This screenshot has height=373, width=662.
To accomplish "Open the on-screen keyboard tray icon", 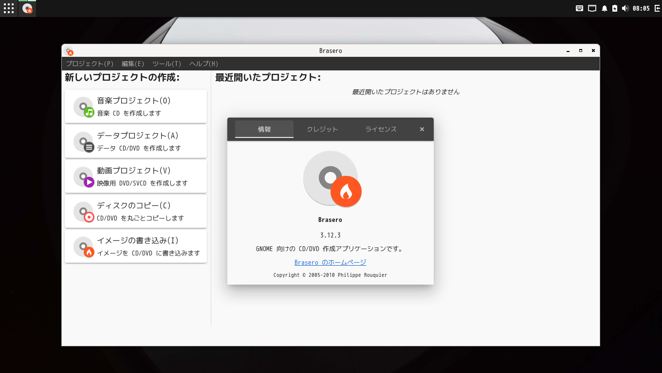I will (x=579, y=8).
